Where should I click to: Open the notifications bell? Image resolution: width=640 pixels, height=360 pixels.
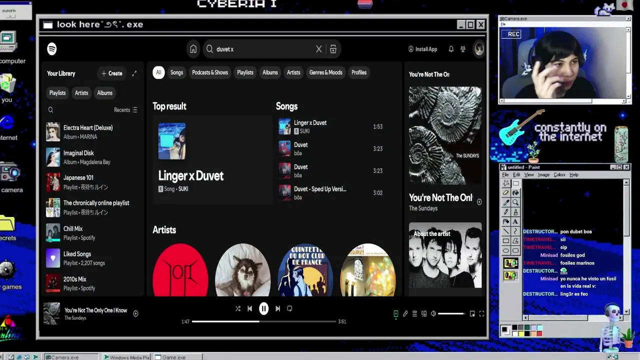click(x=451, y=49)
